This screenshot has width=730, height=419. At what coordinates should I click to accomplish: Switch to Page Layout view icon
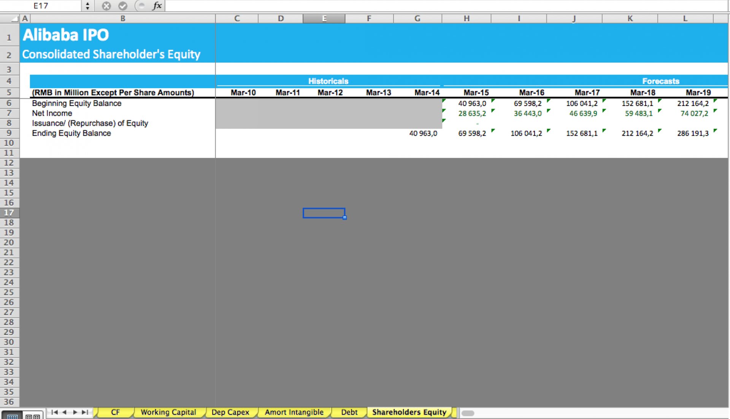(x=33, y=416)
